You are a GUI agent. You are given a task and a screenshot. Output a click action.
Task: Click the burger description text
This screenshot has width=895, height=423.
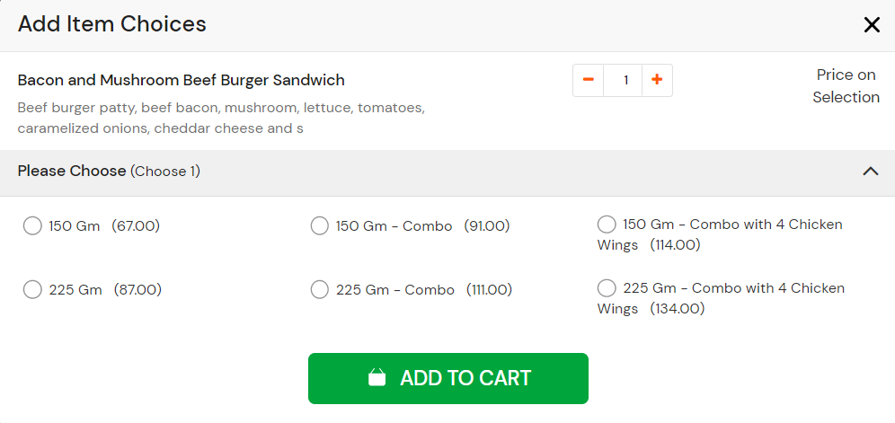pyautogui.click(x=221, y=119)
